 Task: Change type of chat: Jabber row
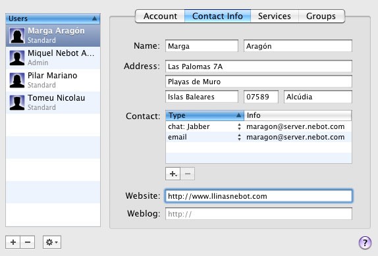[x=239, y=126]
